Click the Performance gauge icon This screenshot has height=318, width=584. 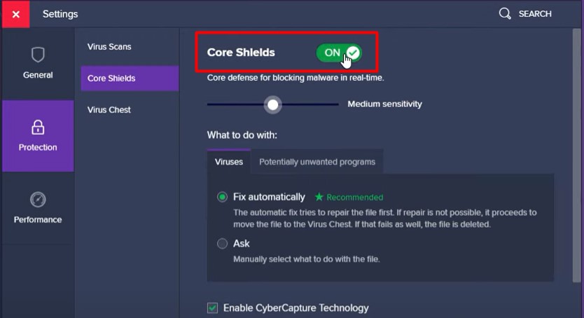click(38, 200)
